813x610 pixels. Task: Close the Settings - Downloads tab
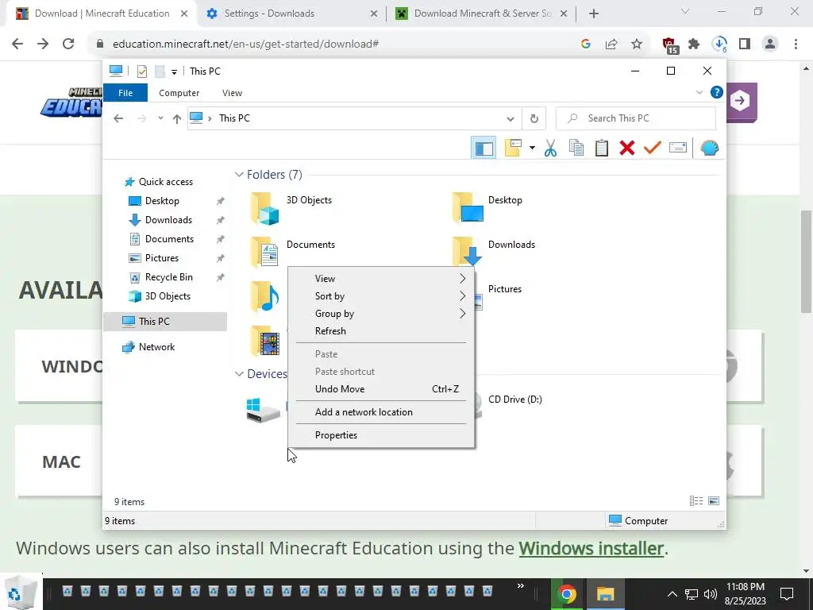(x=374, y=14)
